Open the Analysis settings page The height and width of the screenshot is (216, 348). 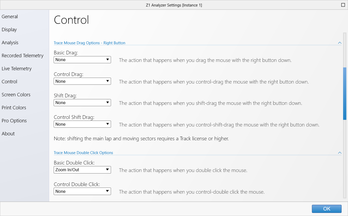click(x=10, y=42)
